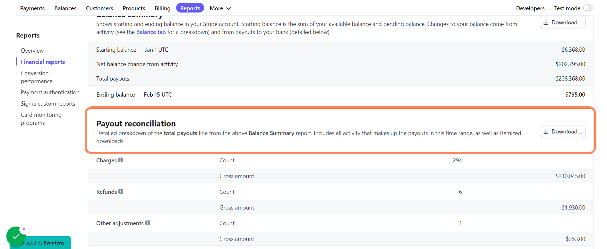This screenshot has height=249, width=607.
Task: Open Conversion performance report
Action: pyautogui.click(x=37, y=77)
